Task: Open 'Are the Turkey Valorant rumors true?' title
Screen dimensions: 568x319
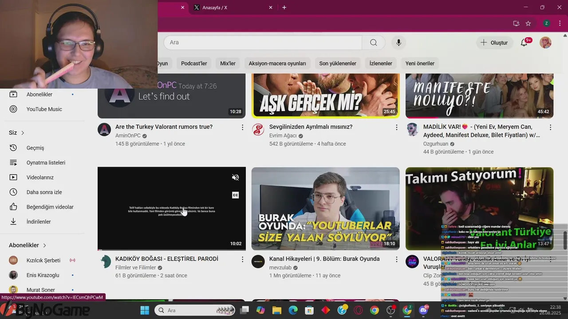Action: click(x=164, y=127)
